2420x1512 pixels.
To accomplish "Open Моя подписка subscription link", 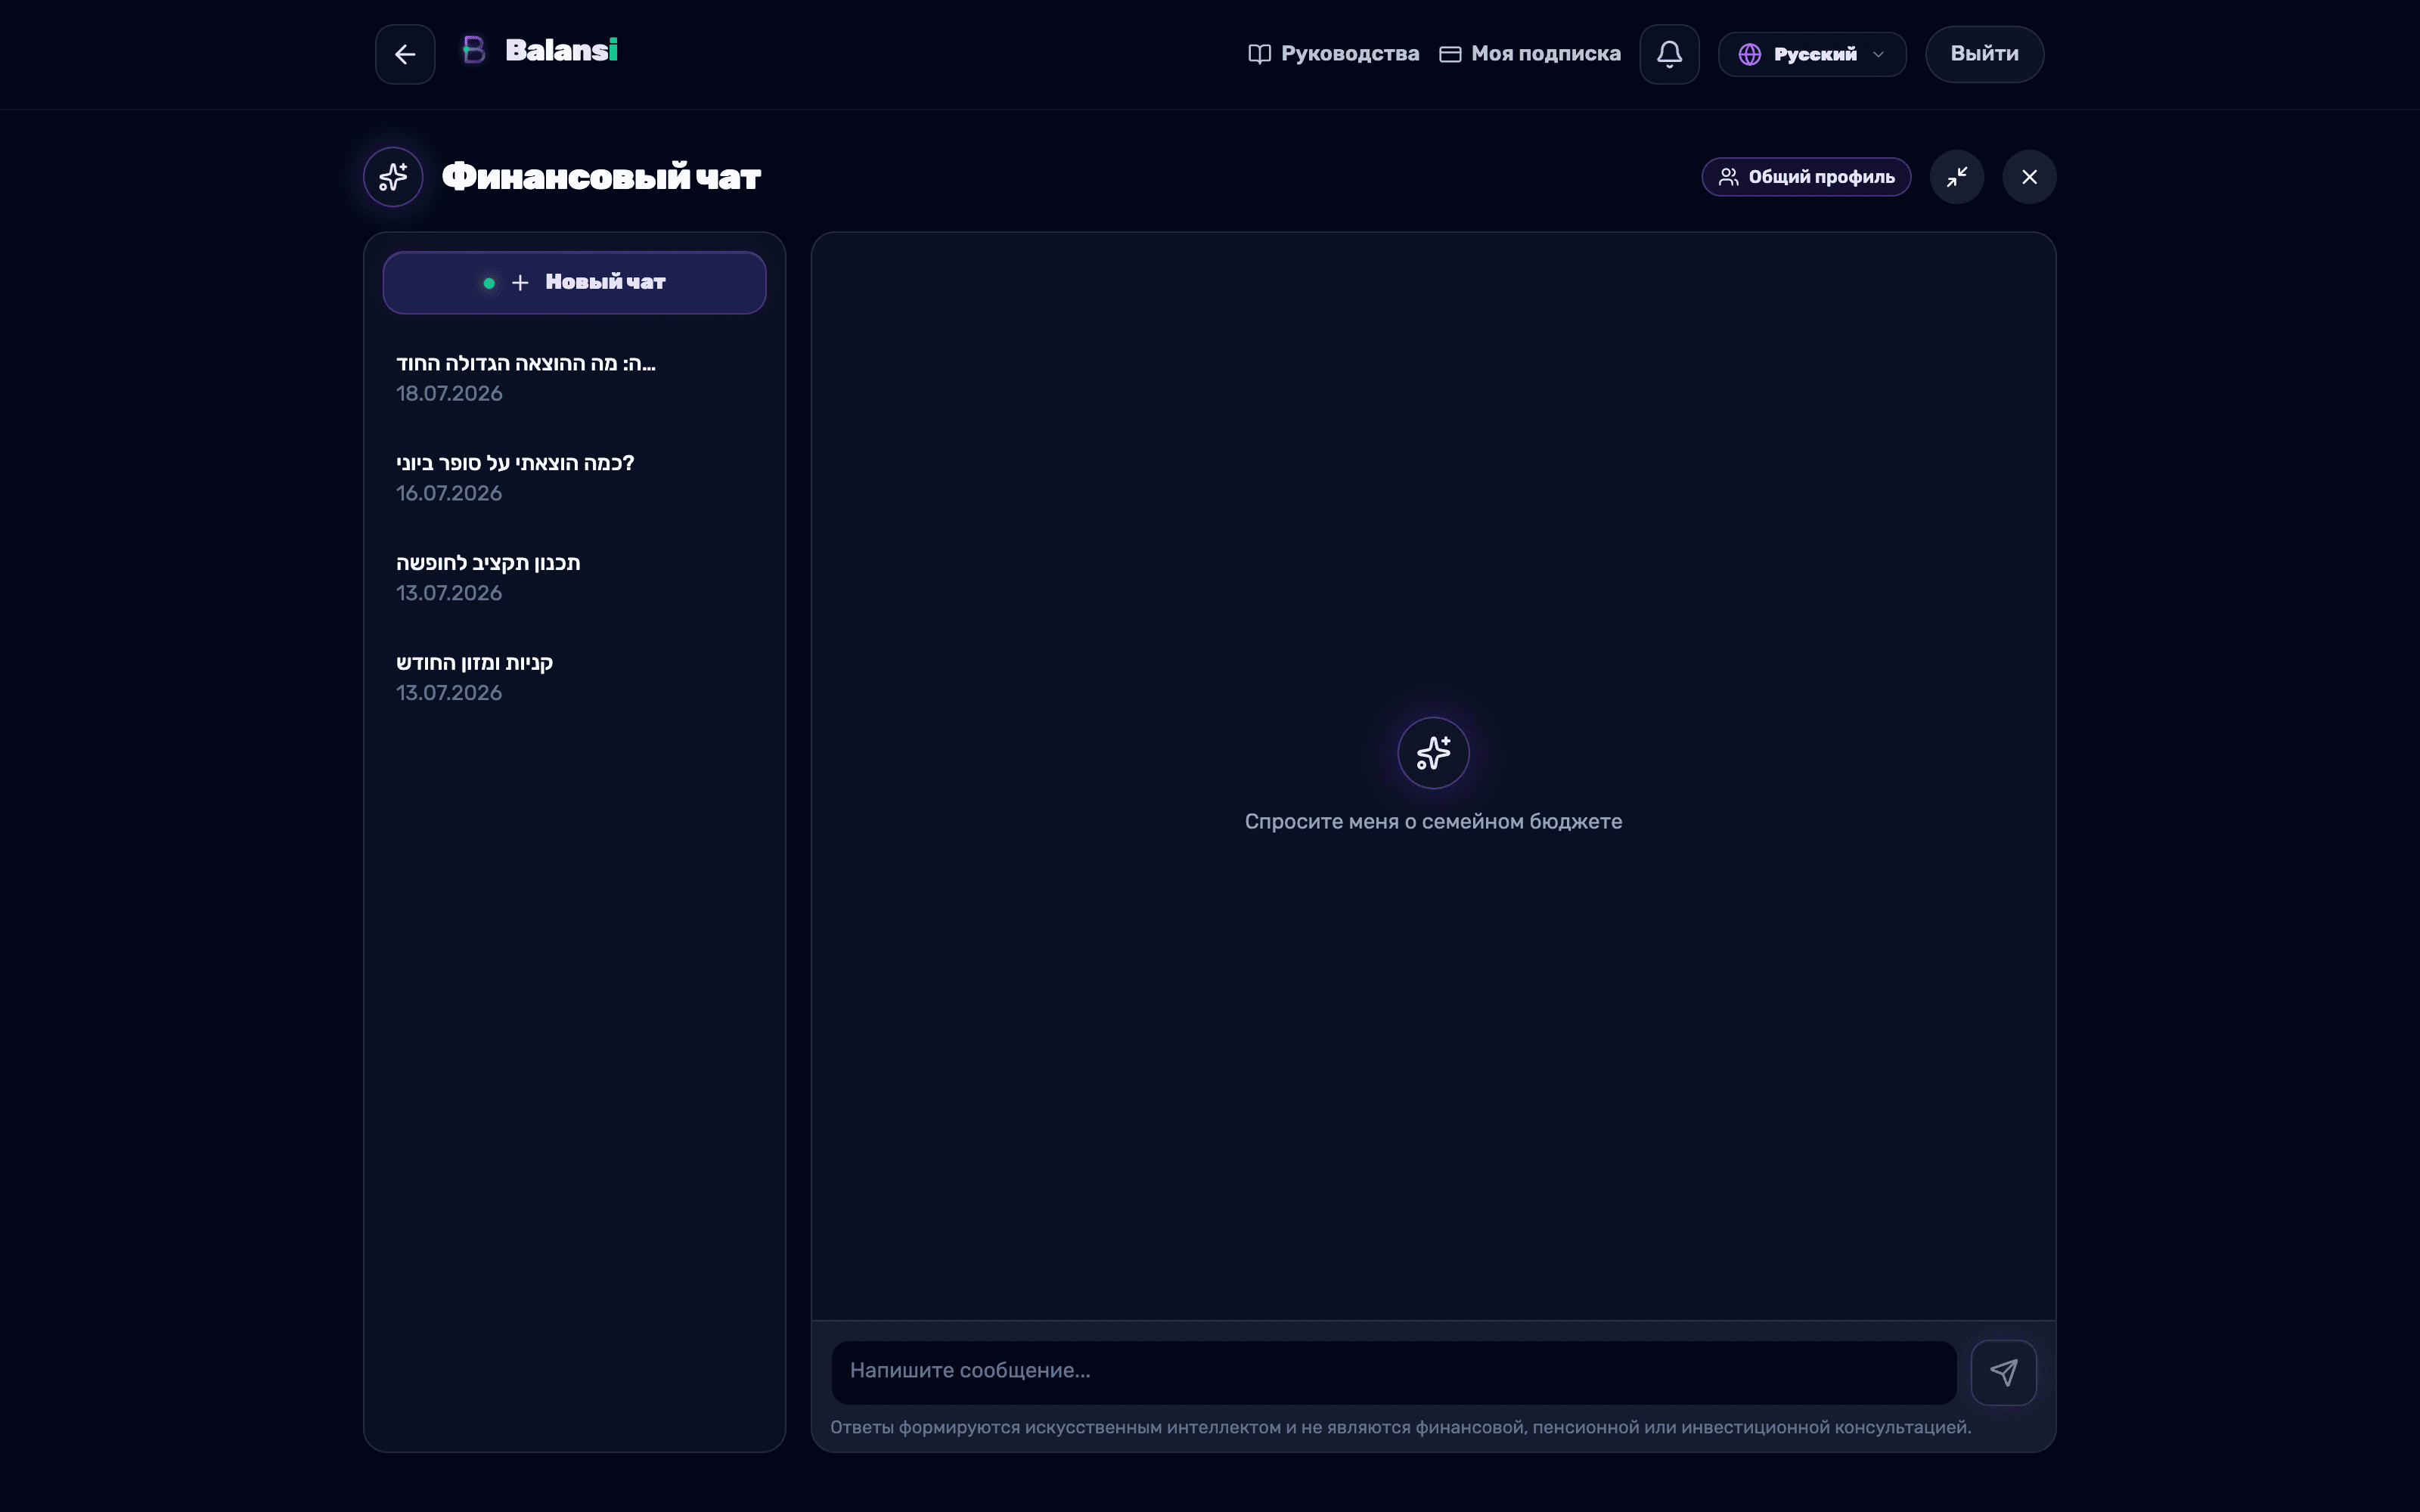I will pyautogui.click(x=1530, y=54).
